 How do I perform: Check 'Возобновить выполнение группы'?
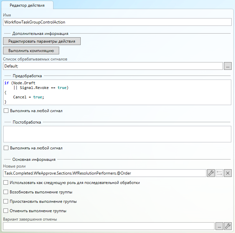6,192
